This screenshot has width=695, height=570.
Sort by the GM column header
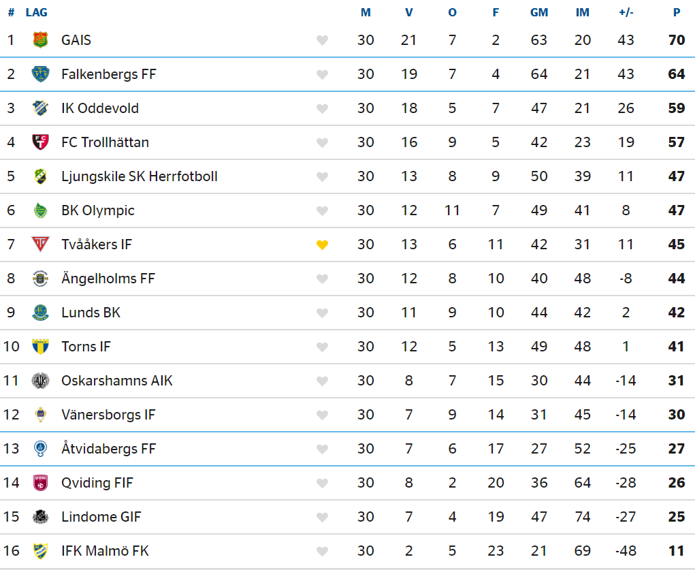(539, 12)
